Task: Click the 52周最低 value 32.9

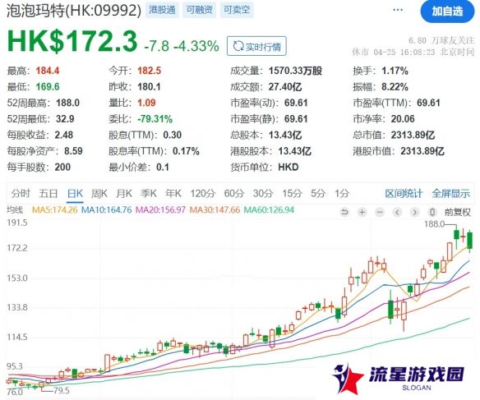Action: [65, 118]
